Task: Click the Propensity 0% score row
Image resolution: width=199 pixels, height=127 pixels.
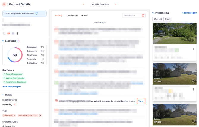Action: click(x=36, y=59)
